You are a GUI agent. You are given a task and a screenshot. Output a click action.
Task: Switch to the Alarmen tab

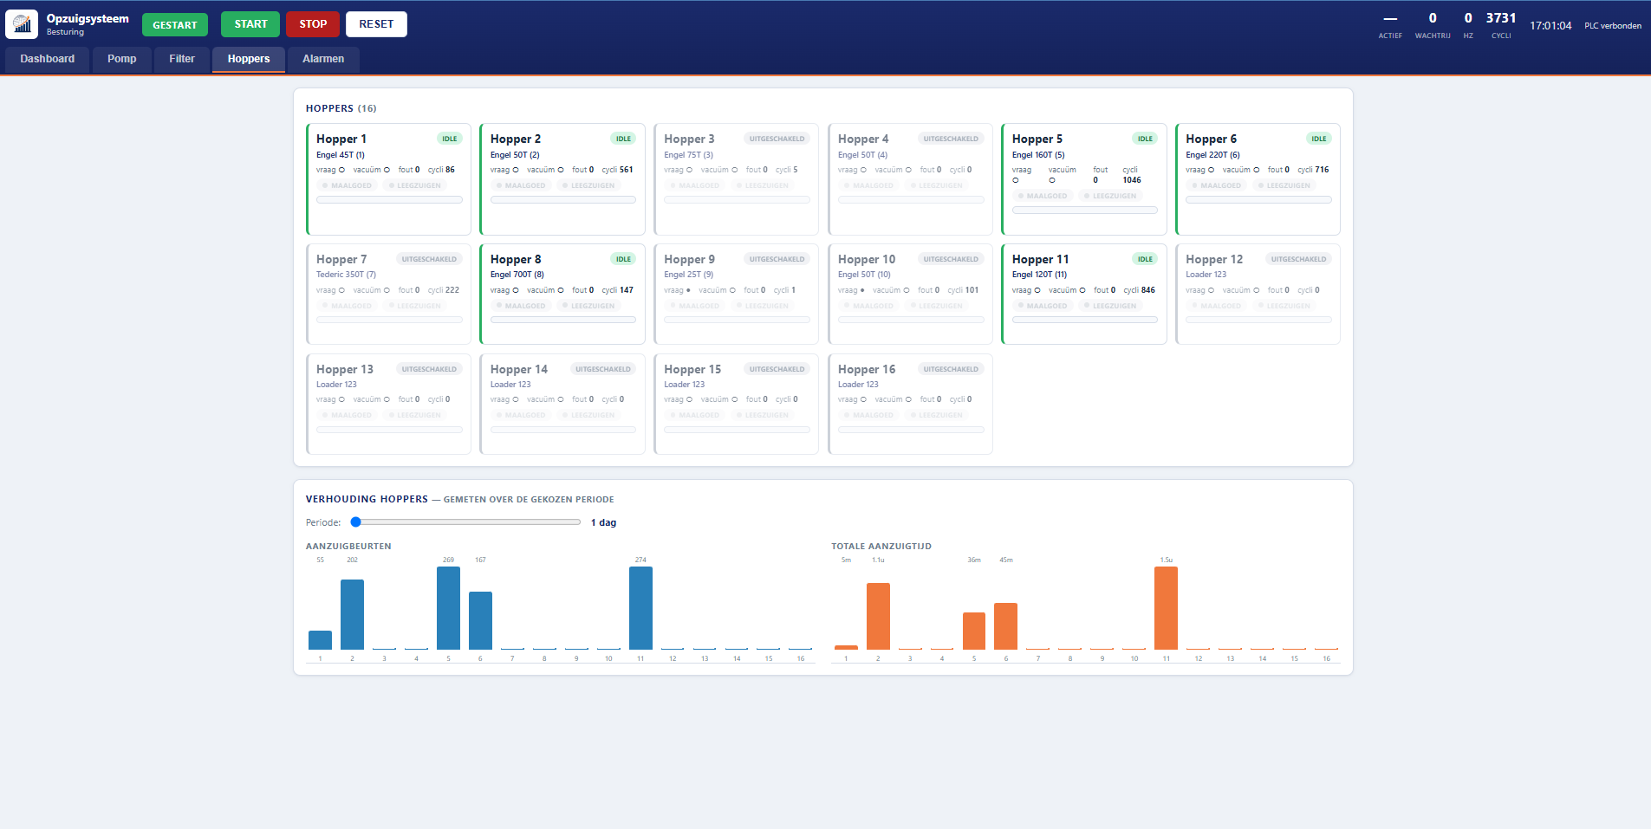[323, 59]
